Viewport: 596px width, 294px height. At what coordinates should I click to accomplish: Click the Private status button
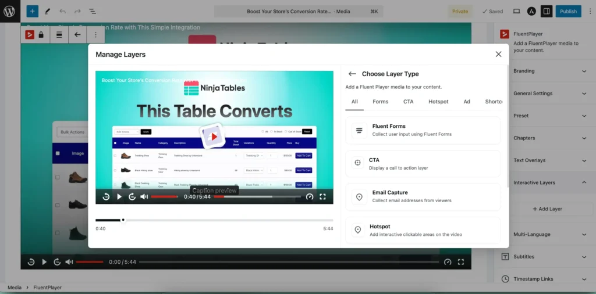pyautogui.click(x=460, y=12)
